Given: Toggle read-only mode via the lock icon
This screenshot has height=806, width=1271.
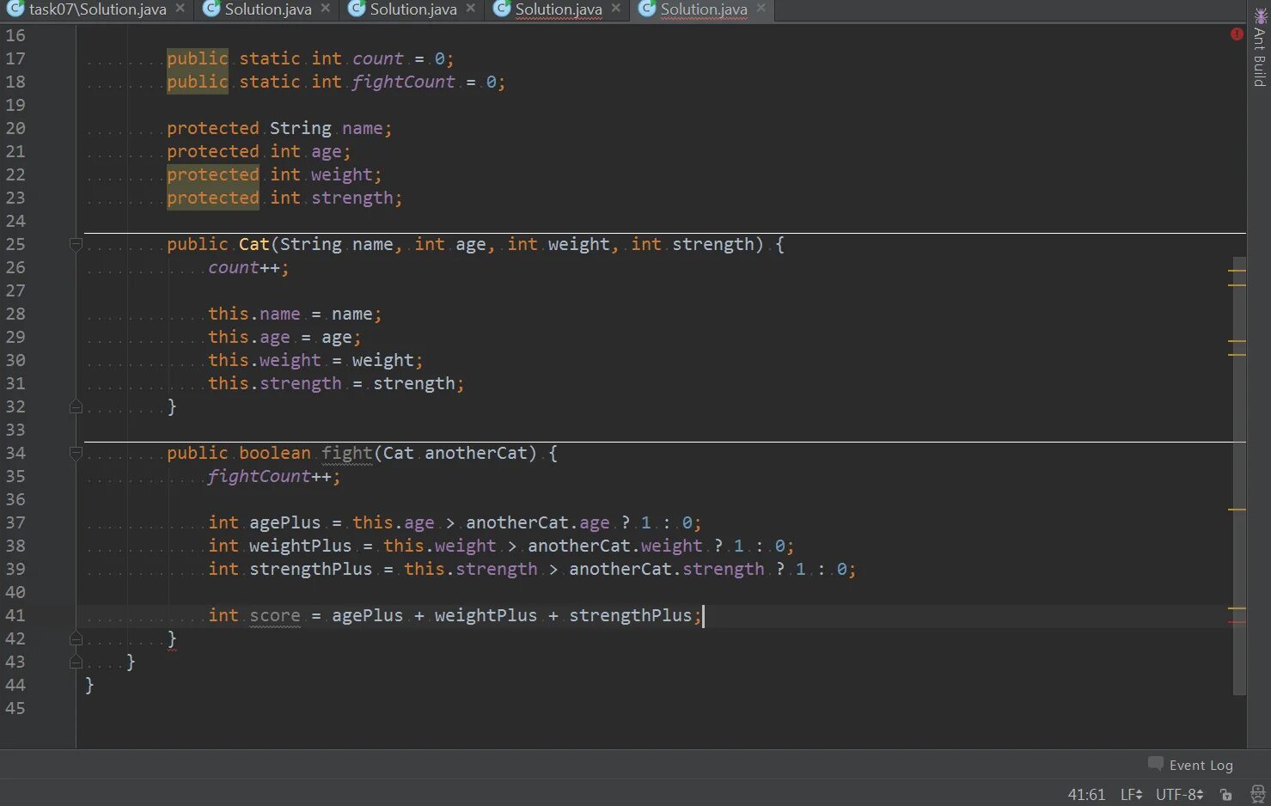Looking at the screenshot, I should 1226,795.
